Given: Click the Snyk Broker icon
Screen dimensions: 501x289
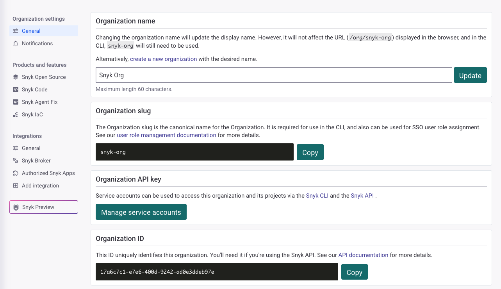Looking at the screenshot, I should (x=16, y=161).
